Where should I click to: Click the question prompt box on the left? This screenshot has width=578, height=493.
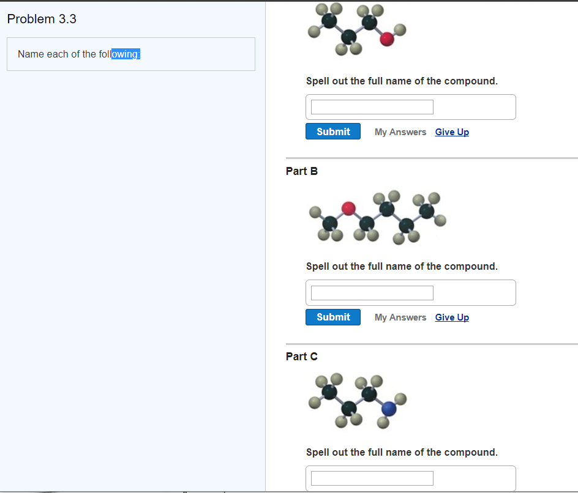[x=130, y=54]
